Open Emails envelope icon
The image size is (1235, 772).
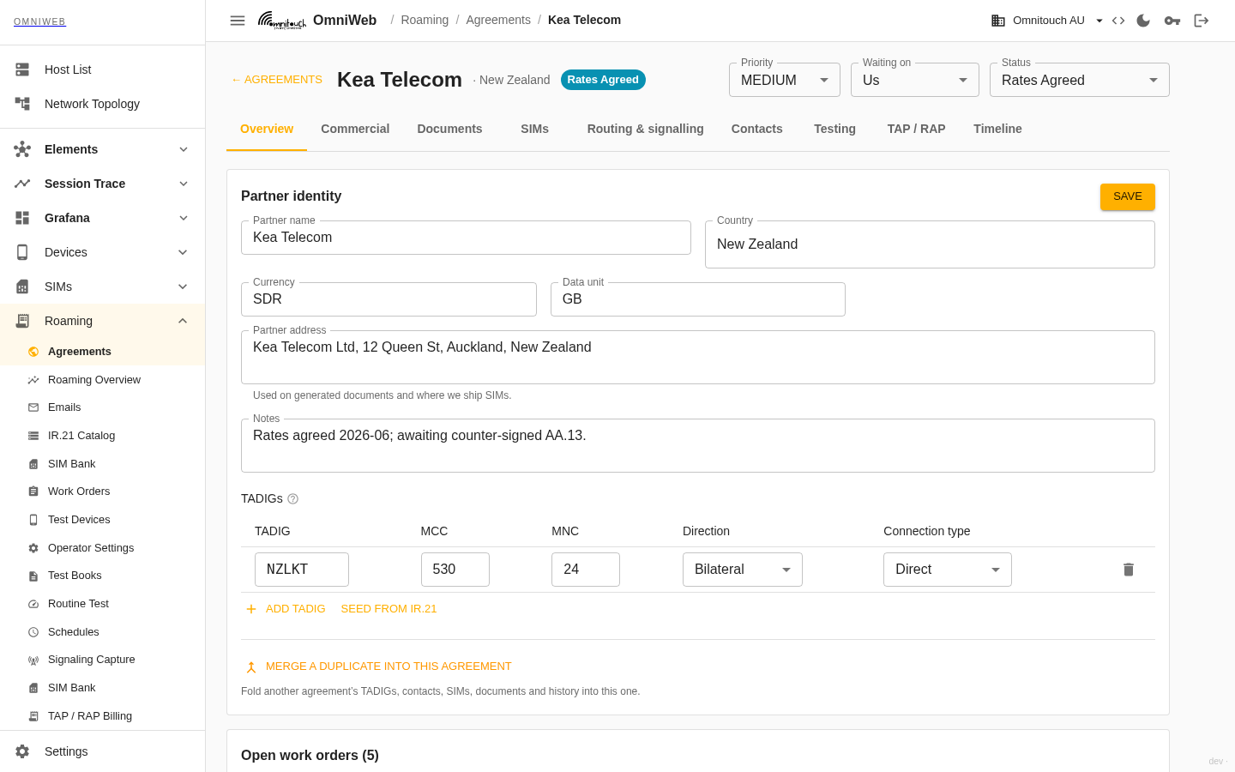(x=33, y=407)
